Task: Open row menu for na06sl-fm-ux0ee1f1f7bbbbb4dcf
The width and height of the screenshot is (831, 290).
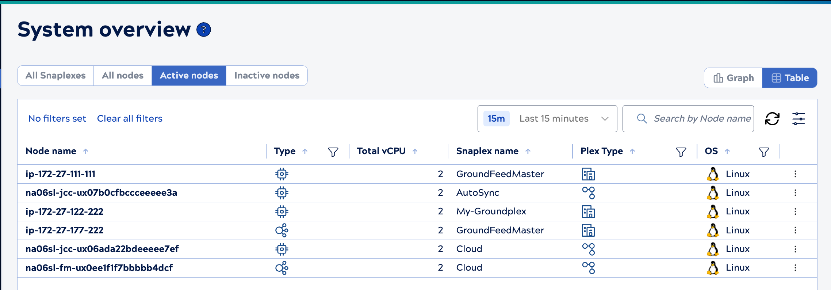Action: coord(795,268)
